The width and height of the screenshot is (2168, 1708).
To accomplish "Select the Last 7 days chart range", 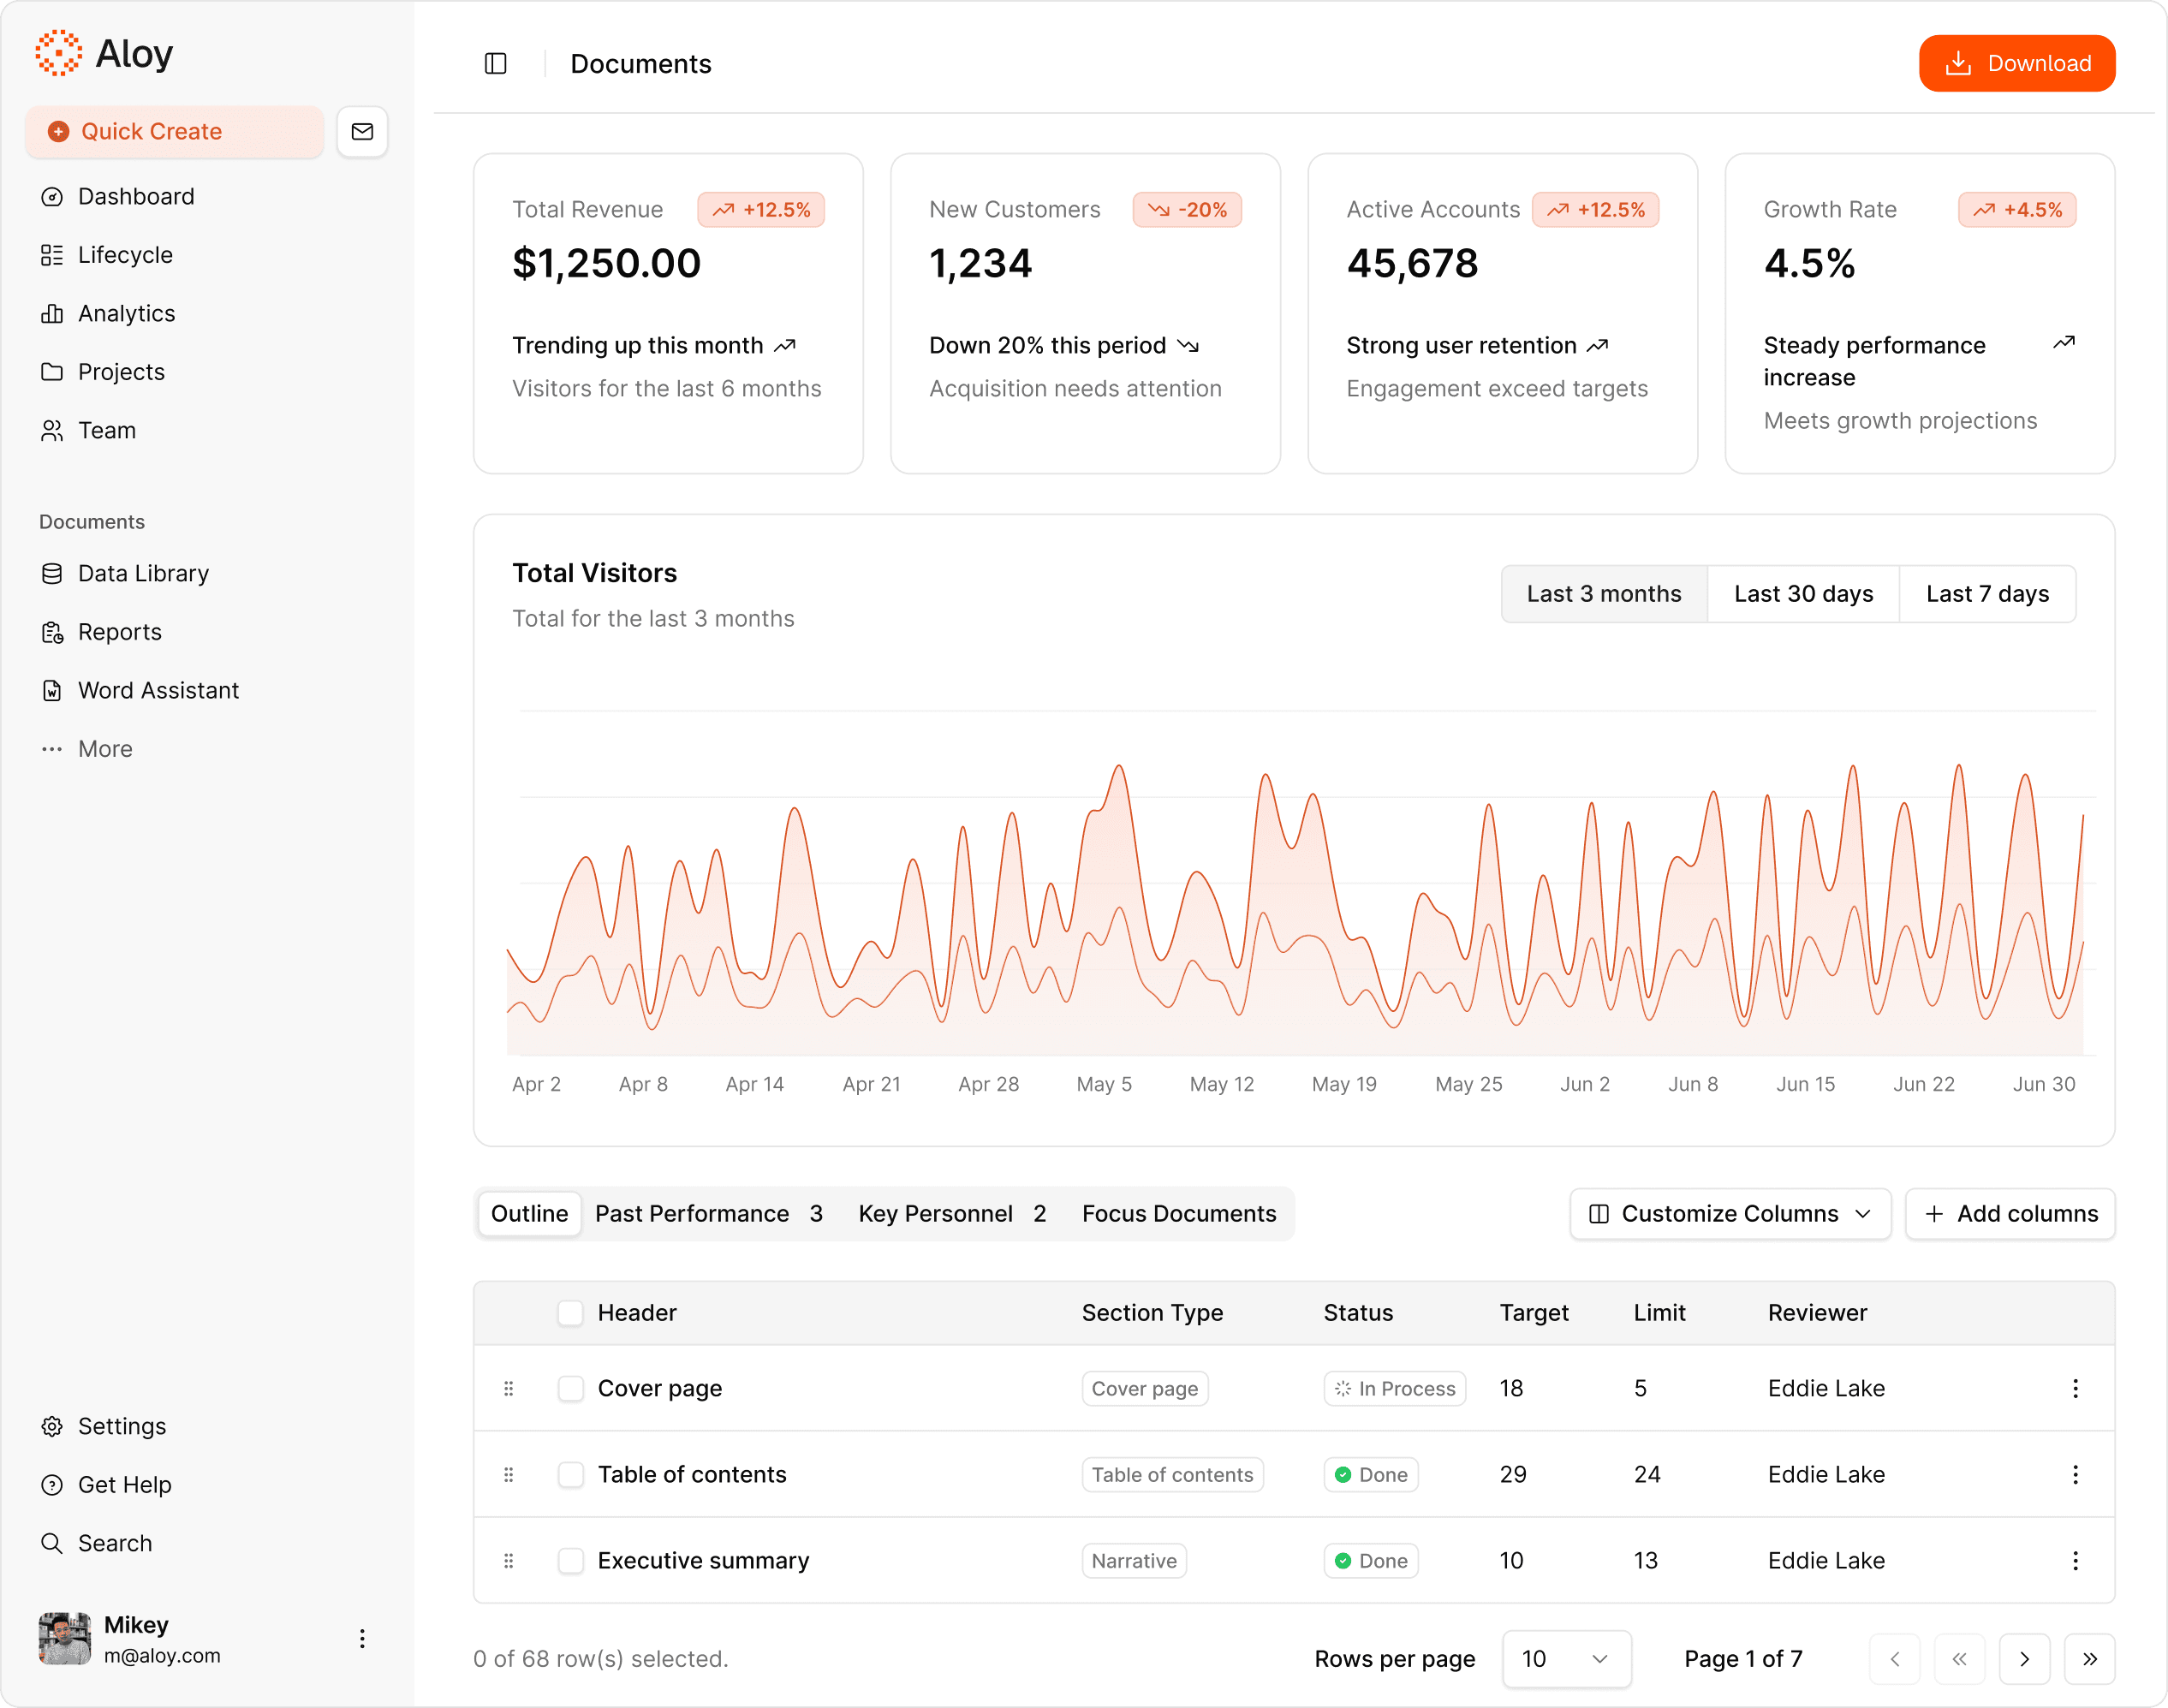I will [1988, 593].
